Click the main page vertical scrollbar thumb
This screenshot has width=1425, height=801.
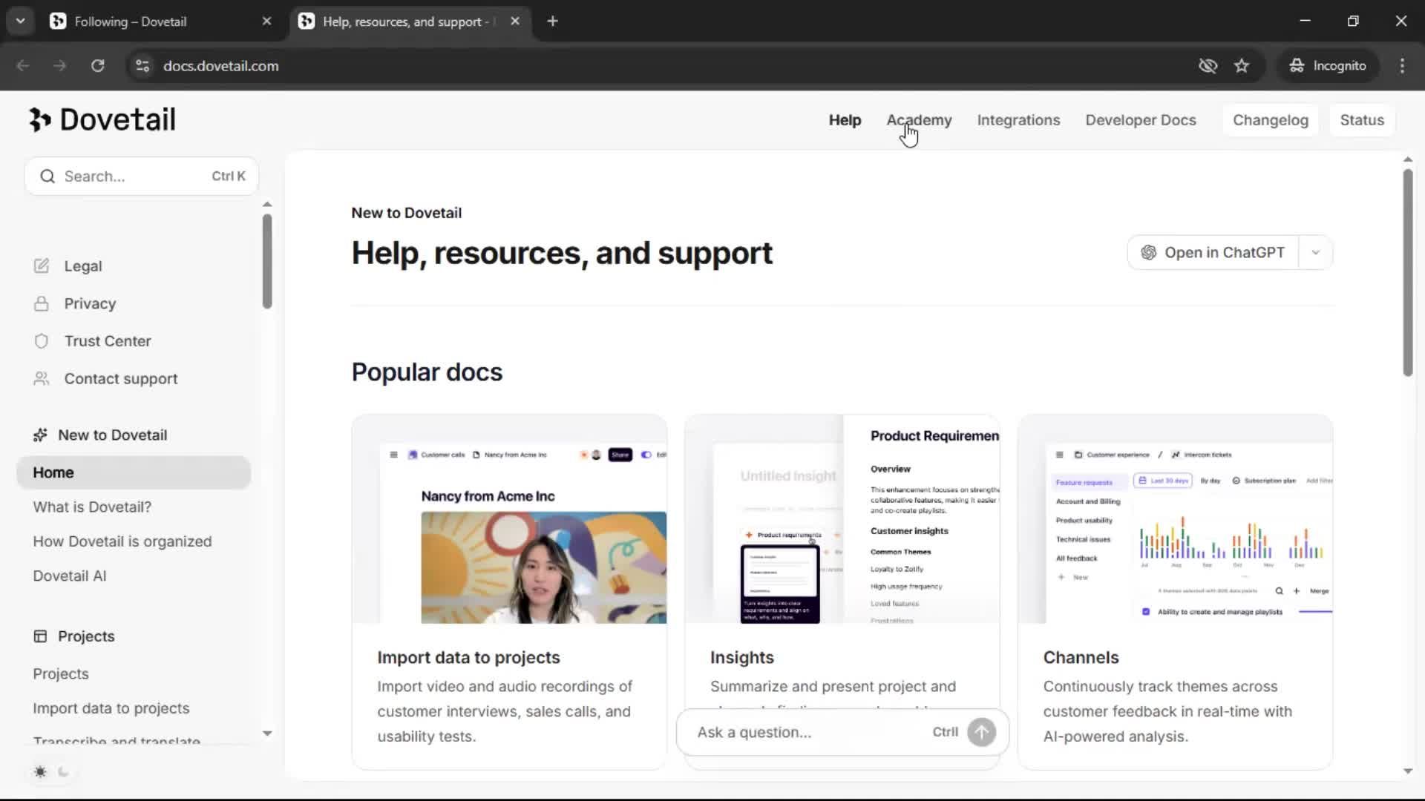click(1407, 272)
